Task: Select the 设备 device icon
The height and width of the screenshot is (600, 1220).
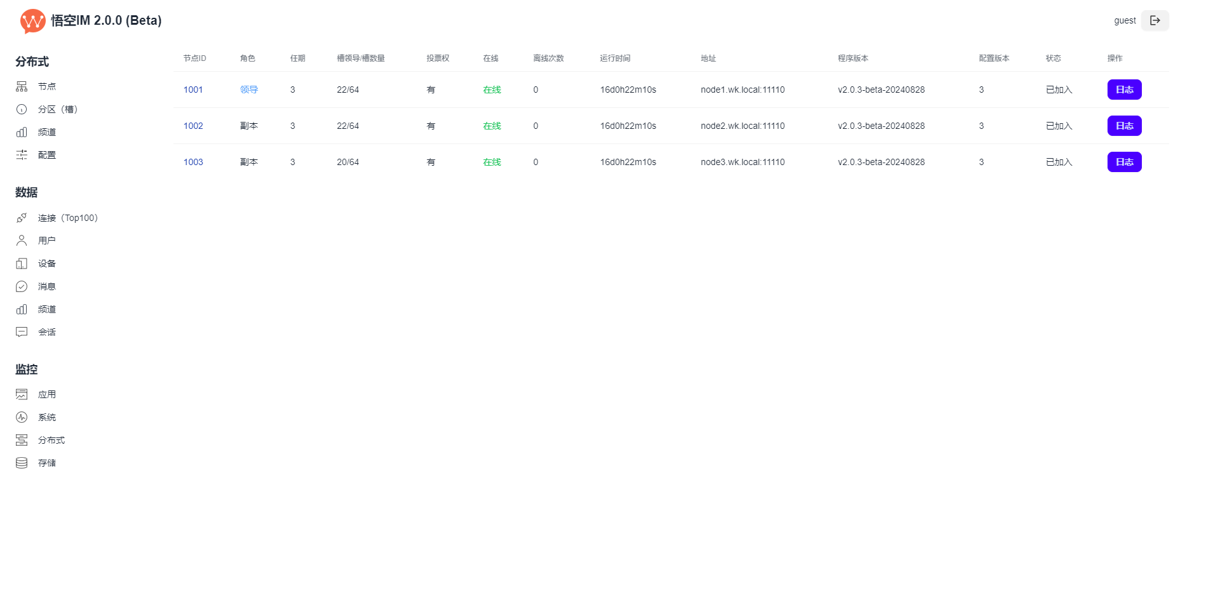Action: click(x=22, y=263)
